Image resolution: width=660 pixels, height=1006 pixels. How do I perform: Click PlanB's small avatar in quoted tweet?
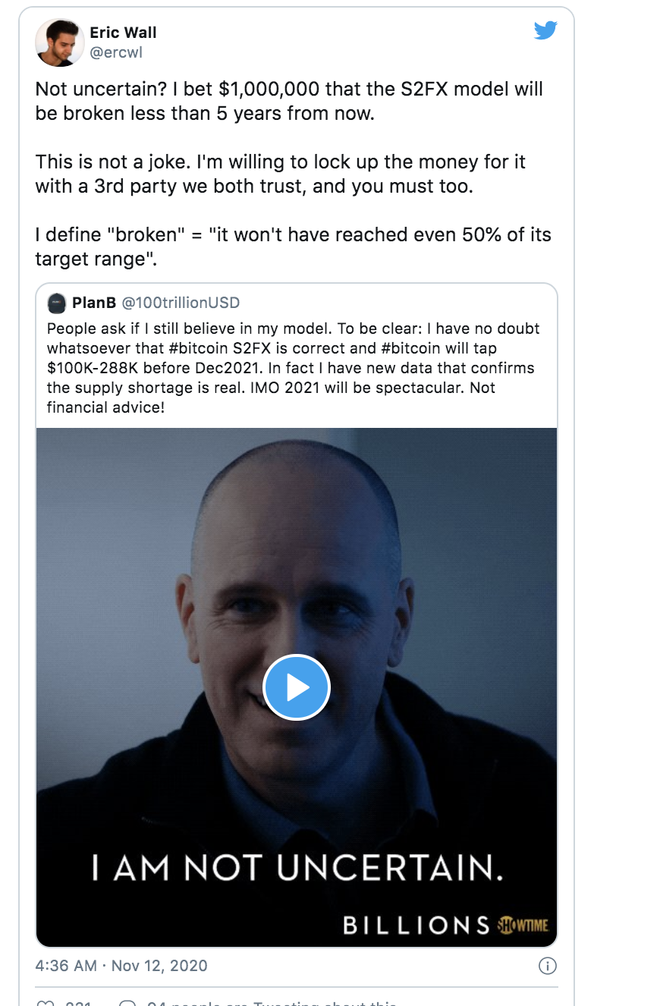(57, 303)
